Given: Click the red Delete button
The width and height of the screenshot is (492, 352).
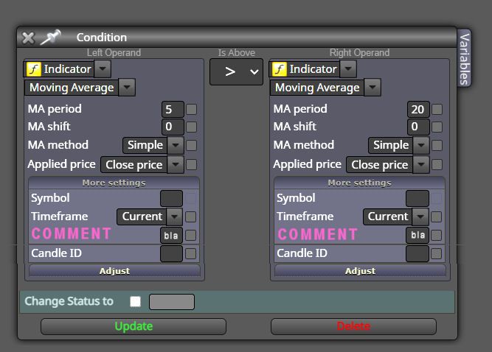Looking at the screenshot, I should (353, 326).
